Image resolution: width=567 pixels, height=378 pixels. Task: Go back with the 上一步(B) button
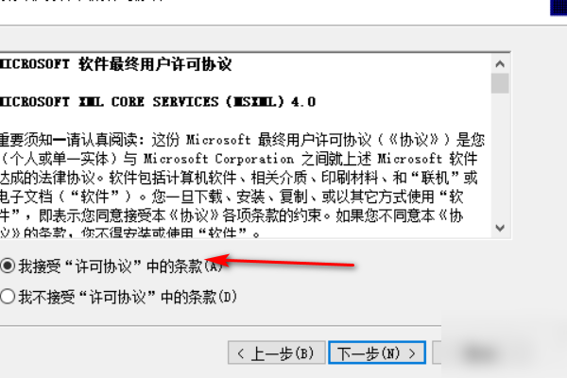(277, 352)
